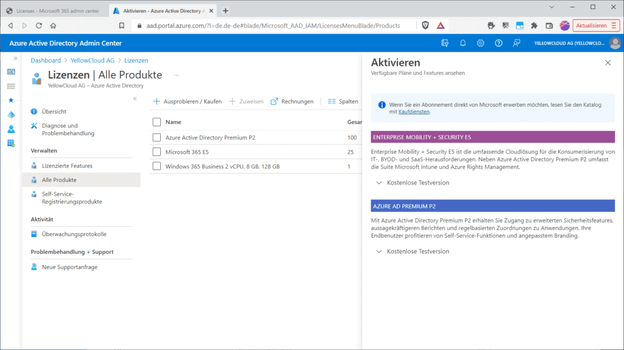Open Diagnose und Problembehandlung
Image resolution: width=624 pixels, height=350 pixels.
coord(68,129)
